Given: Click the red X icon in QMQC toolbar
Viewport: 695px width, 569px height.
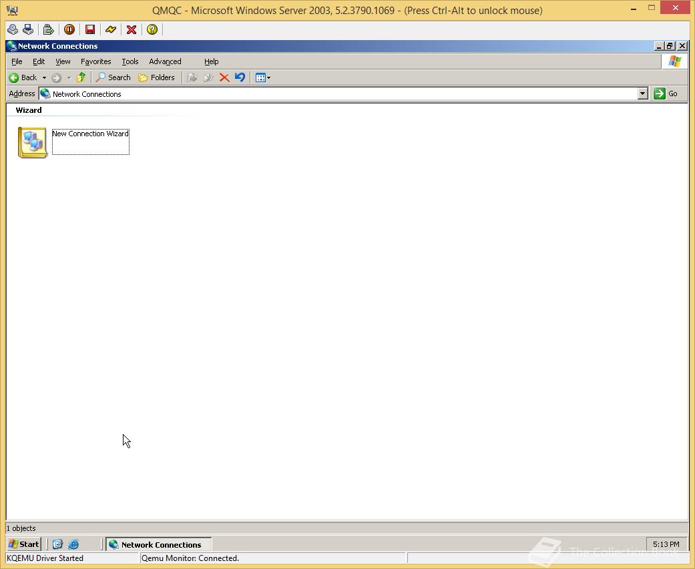Looking at the screenshot, I should pos(132,29).
